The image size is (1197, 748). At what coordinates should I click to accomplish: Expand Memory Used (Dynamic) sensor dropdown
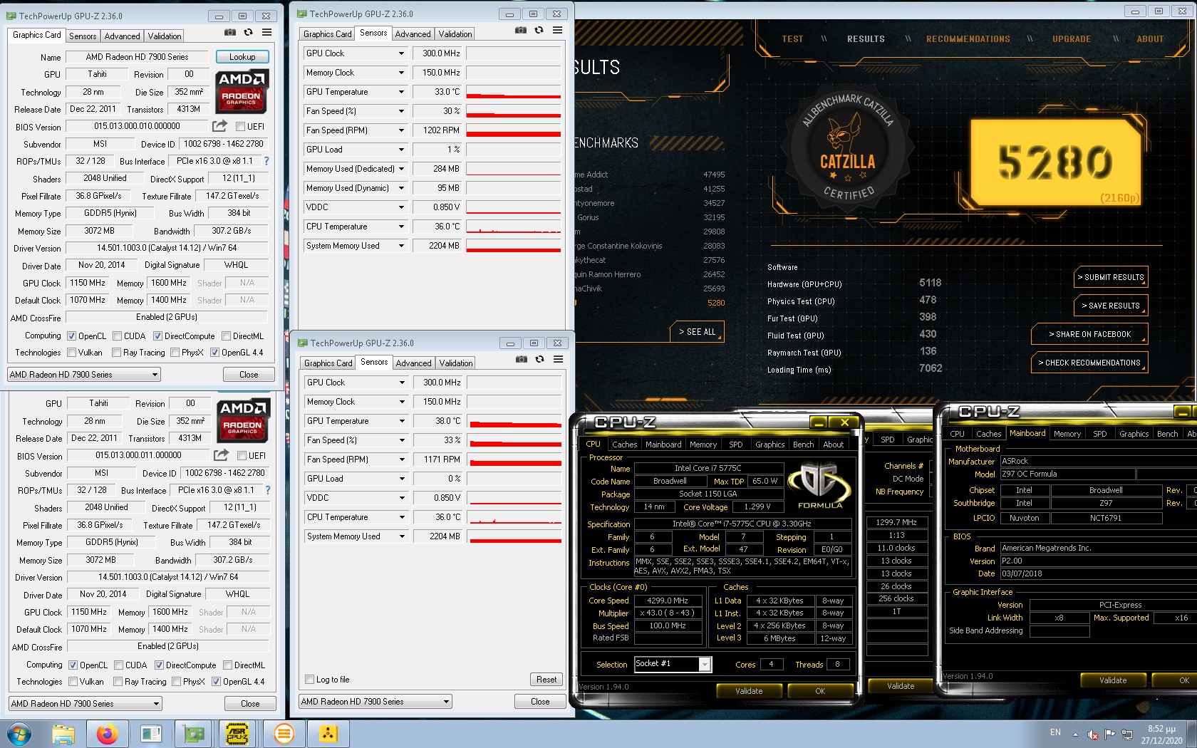click(x=401, y=188)
